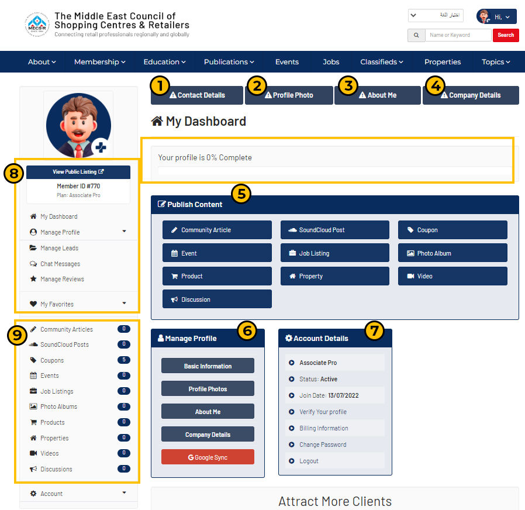The height and width of the screenshot is (510, 525).
Task: Click Change Password link
Action: tap(323, 444)
